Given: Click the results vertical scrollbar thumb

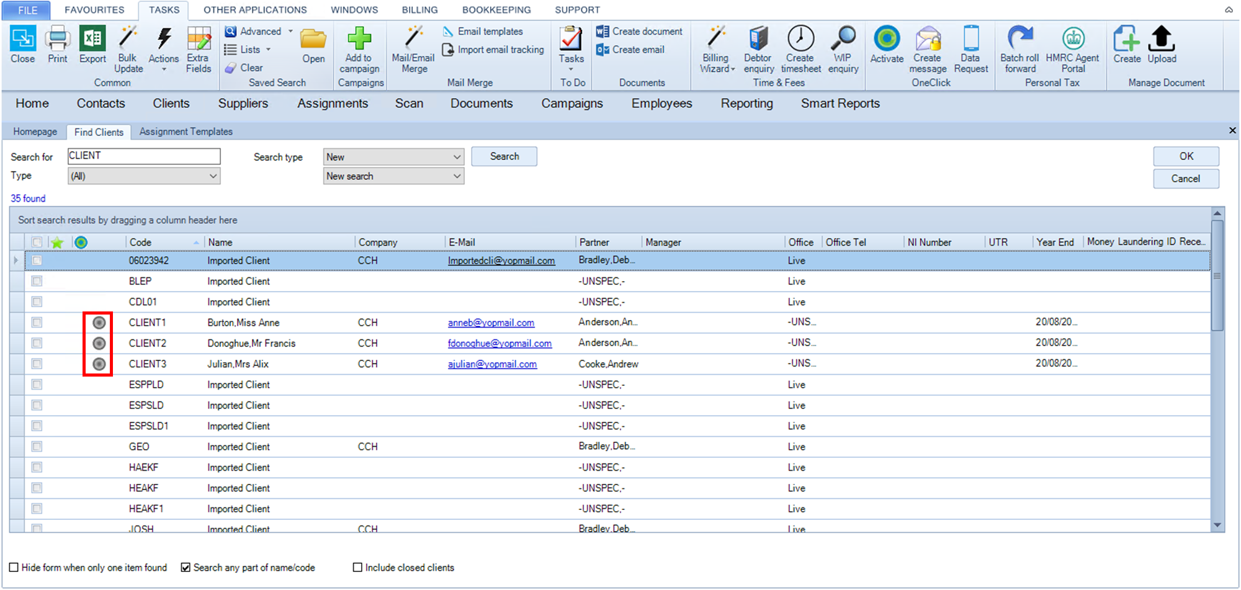Looking at the screenshot, I should [x=1217, y=276].
